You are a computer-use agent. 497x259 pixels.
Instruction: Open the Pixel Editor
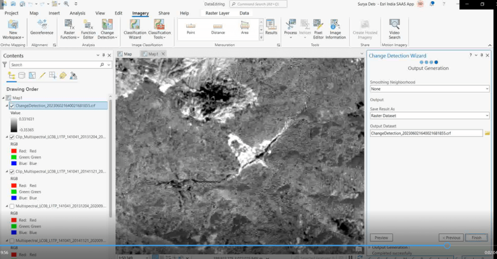click(x=318, y=29)
